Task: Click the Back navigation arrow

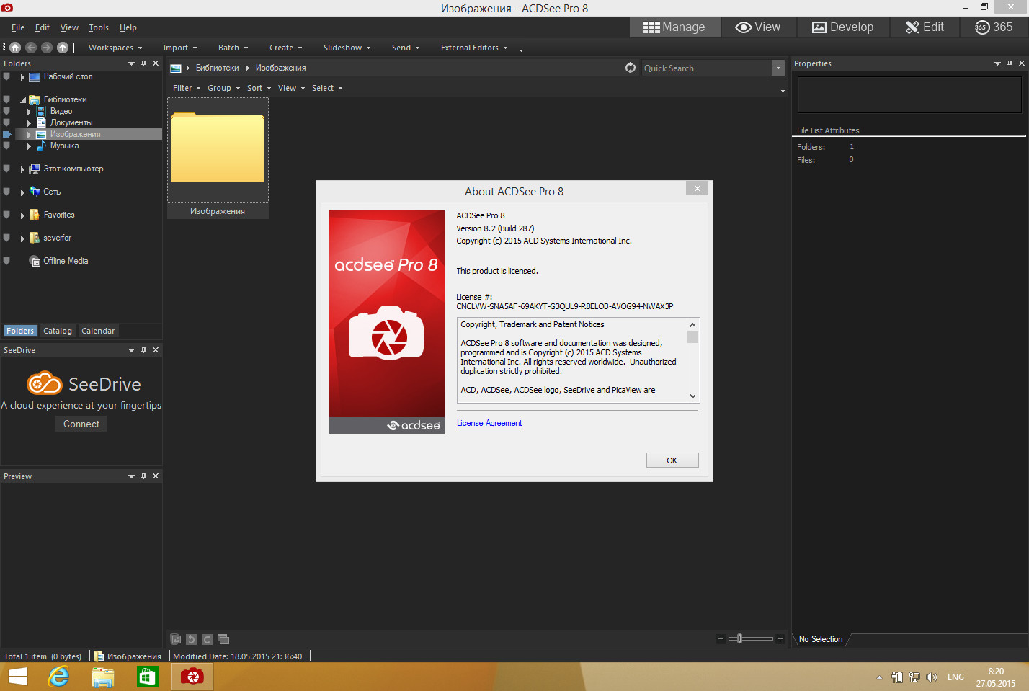Action: click(31, 48)
